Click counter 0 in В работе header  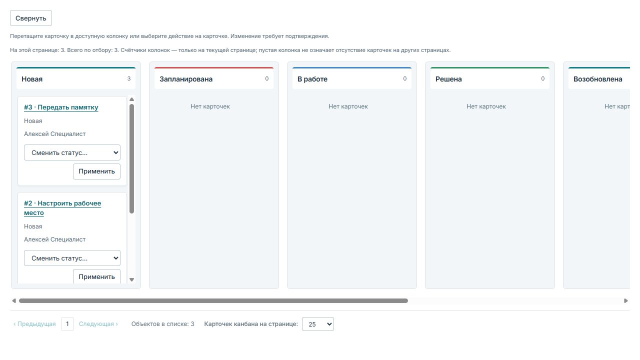click(405, 78)
